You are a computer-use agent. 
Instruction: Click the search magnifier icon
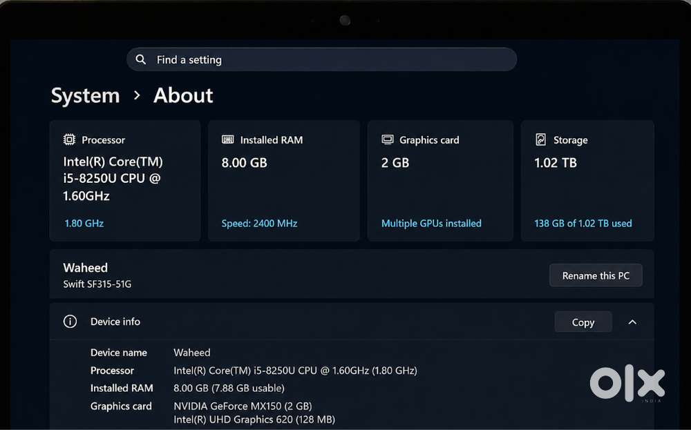point(140,59)
